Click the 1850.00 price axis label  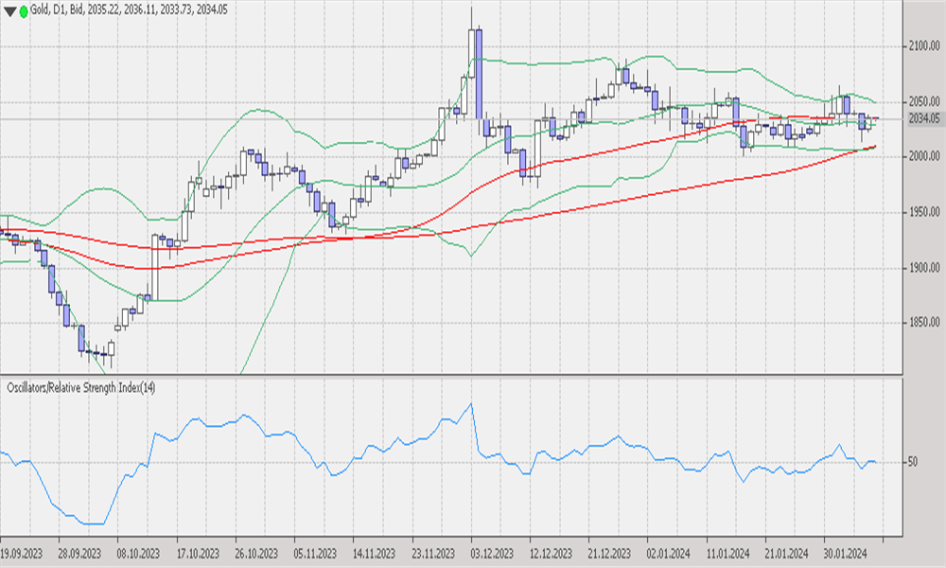(x=923, y=323)
